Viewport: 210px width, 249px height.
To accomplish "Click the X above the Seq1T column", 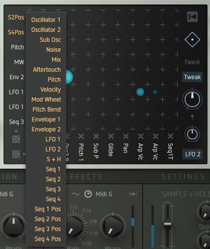I will click(170, 136).
